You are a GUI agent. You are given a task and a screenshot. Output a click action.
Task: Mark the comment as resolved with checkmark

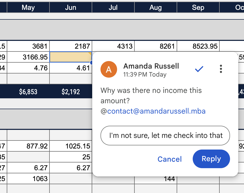199,69
